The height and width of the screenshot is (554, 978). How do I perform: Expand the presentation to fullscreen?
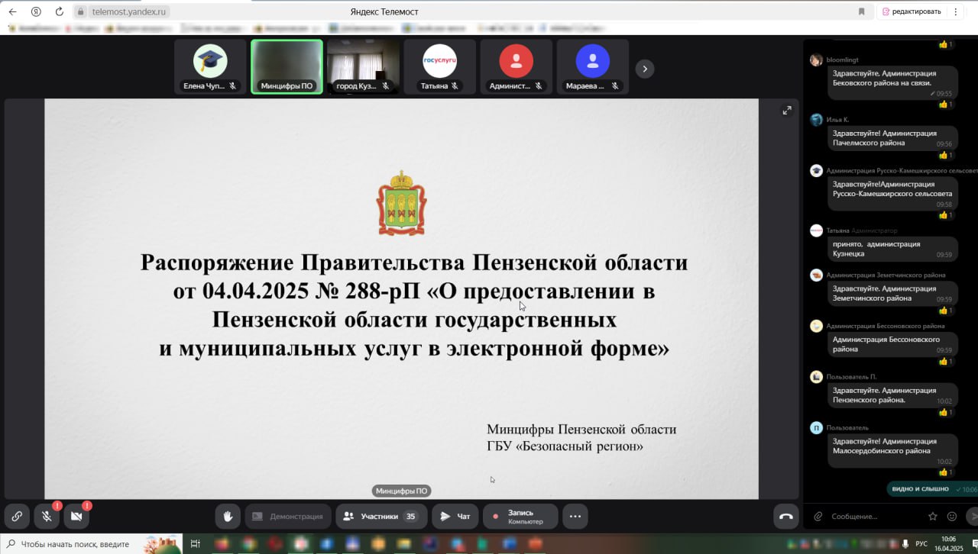787,111
